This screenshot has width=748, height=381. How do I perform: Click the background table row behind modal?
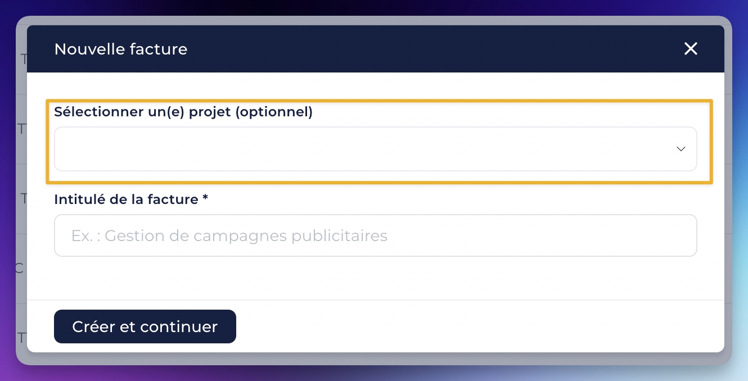click(x=21, y=129)
